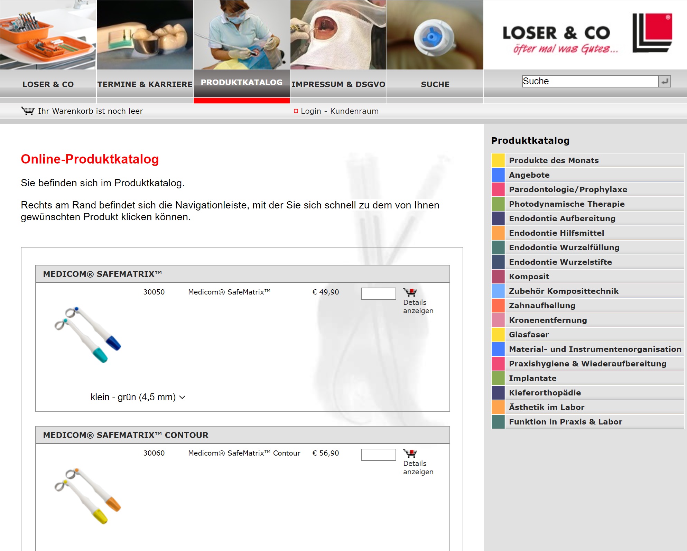Add SafeMatrix 30050 to cart icon
This screenshot has width=687, height=551.
point(410,292)
